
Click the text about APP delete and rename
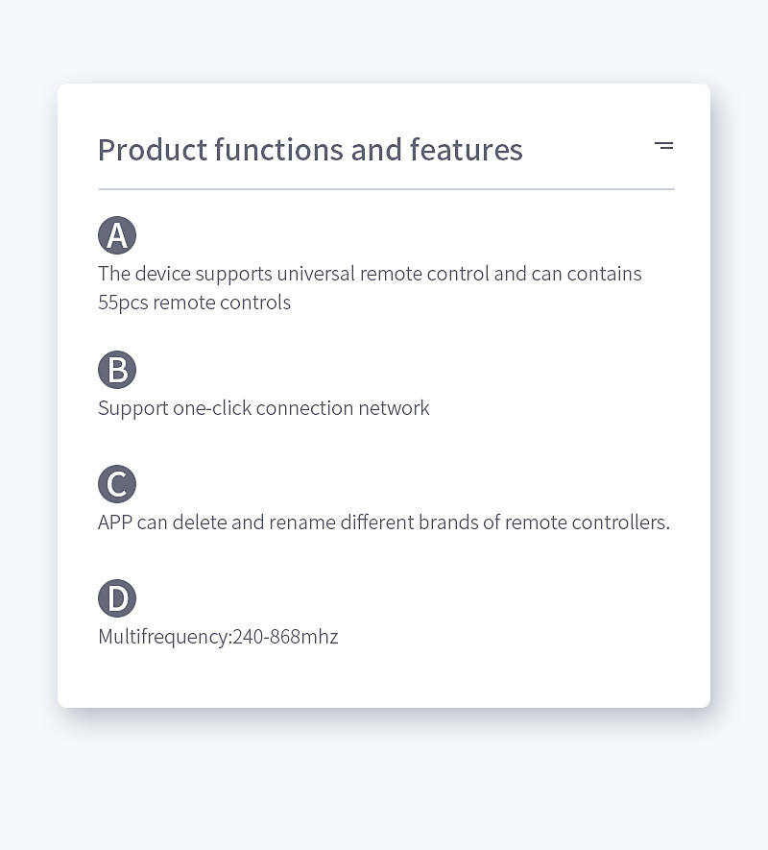pyautogui.click(x=384, y=522)
